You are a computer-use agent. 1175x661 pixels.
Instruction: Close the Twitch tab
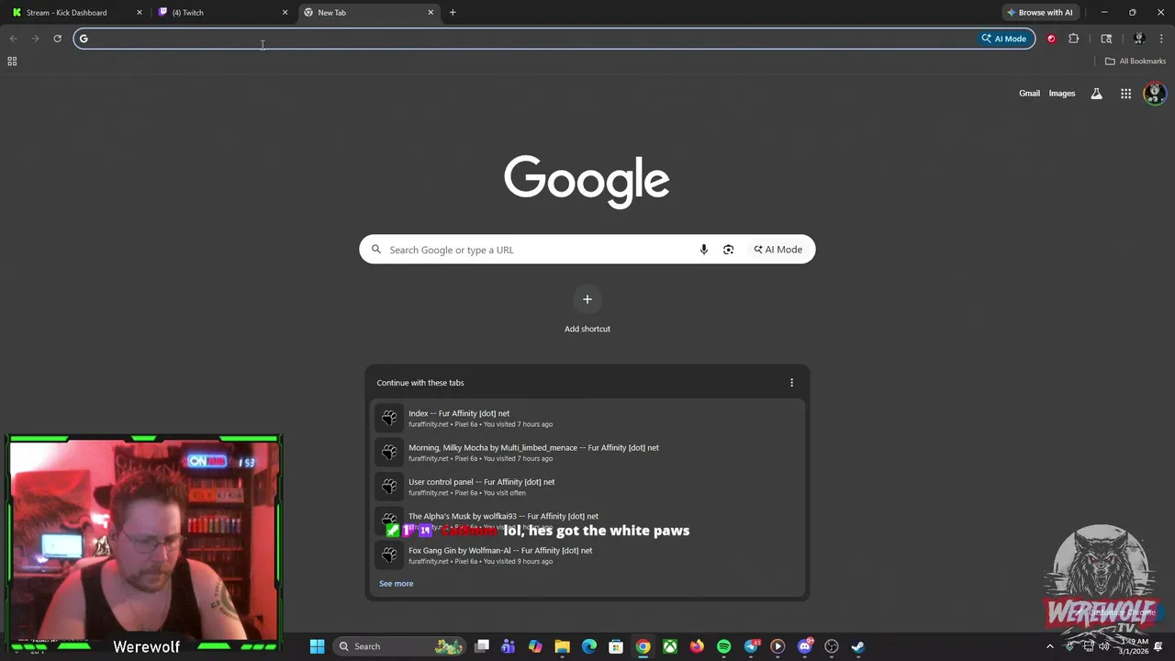pos(285,13)
